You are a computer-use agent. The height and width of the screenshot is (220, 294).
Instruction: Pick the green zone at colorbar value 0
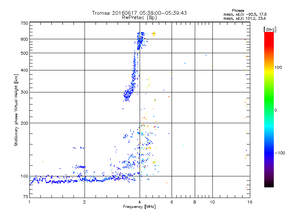[269, 110]
